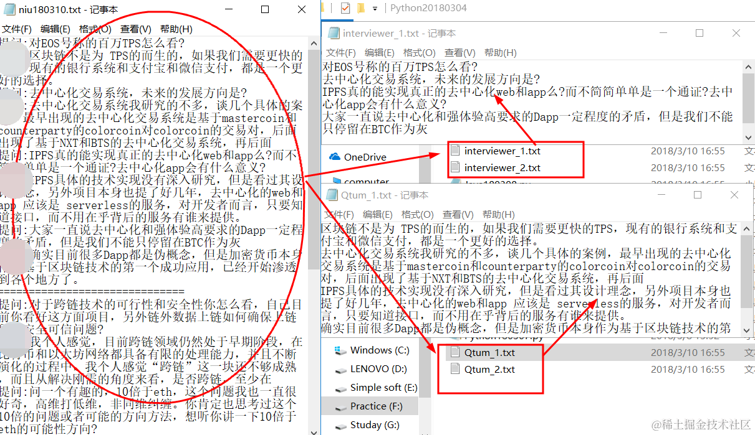Close the interviewer_1.txt Notepad window
Viewport: 755px width, 435px height.
tap(736, 33)
